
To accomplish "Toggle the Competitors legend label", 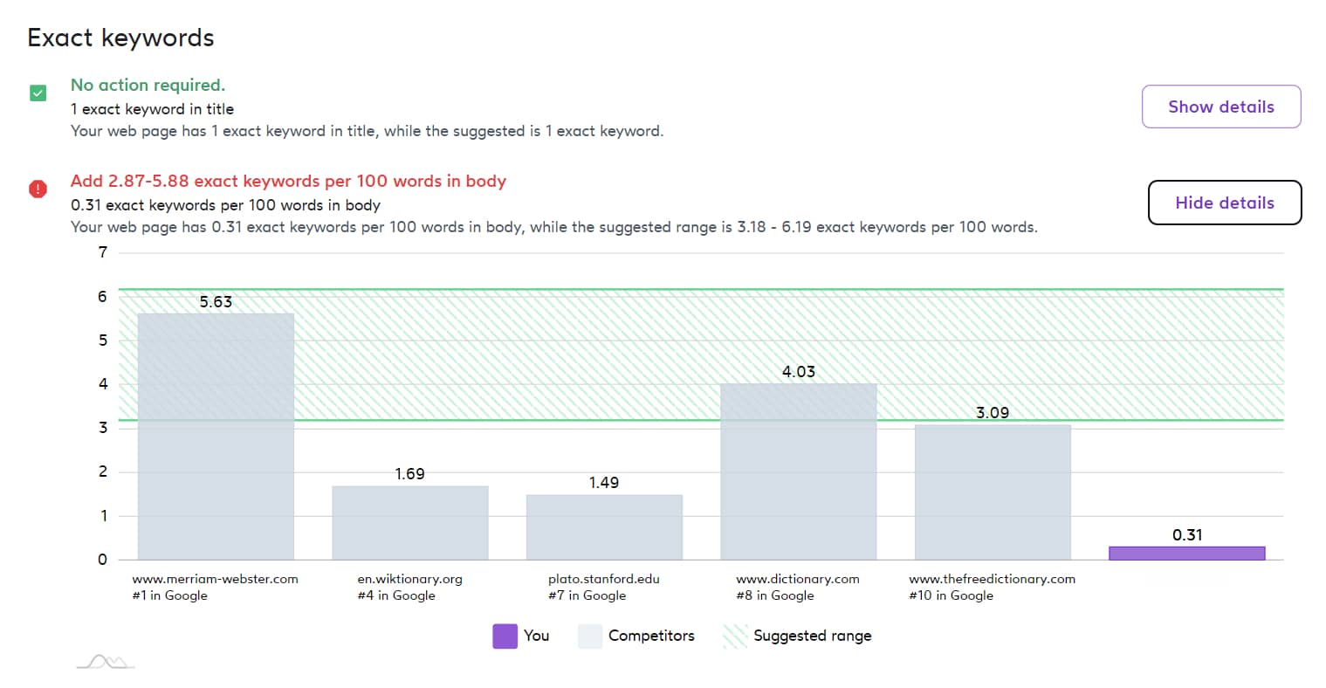I will [x=651, y=636].
